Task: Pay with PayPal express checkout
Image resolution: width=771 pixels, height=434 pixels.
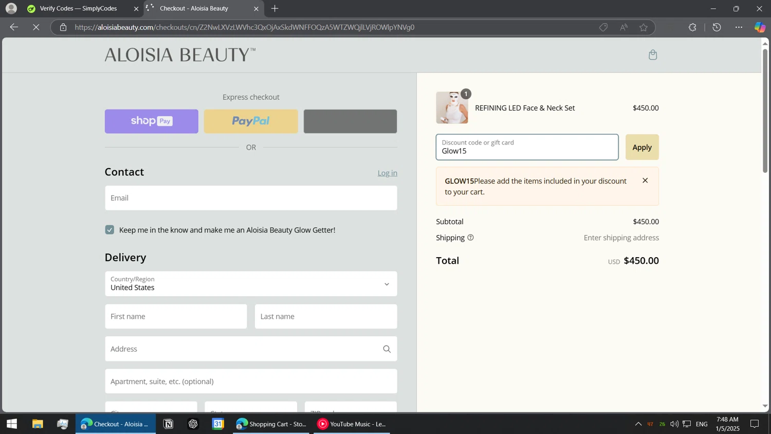Action: pyautogui.click(x=251, y=121)
